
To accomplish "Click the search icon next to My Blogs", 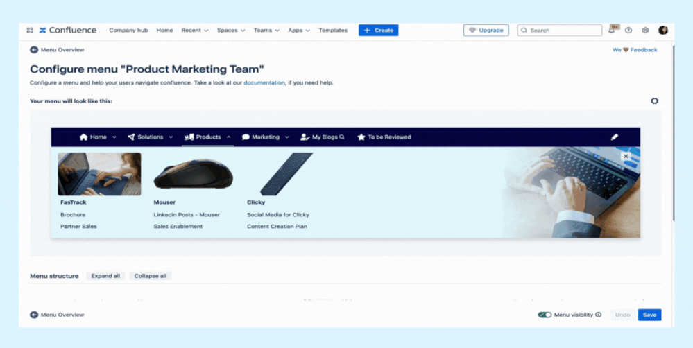I will (x=341, y=137).
